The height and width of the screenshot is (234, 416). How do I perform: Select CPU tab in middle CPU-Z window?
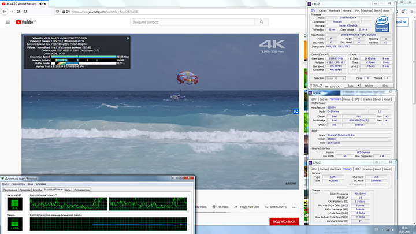314,99
